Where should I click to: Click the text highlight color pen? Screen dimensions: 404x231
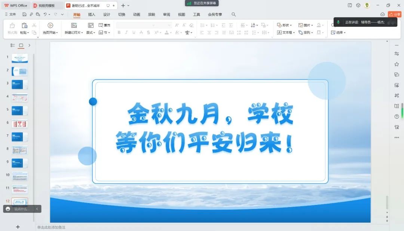pyautogui.click(x=177, y=32)
